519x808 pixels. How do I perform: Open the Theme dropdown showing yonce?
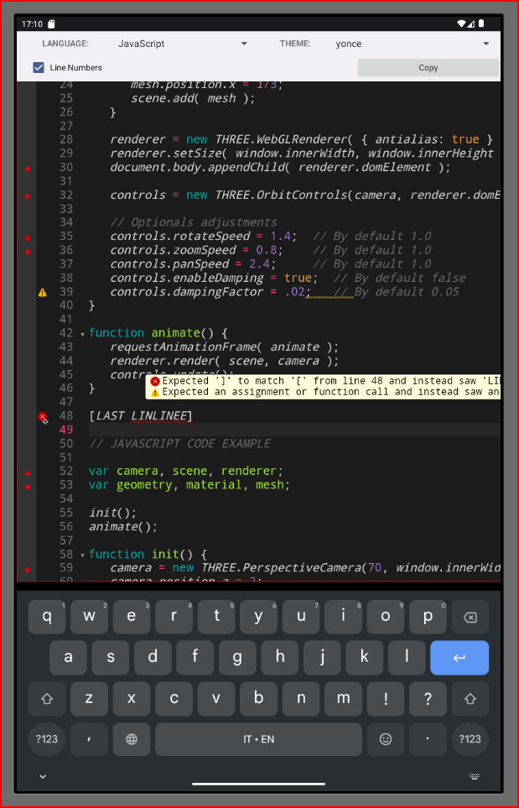tap(412, 44)
